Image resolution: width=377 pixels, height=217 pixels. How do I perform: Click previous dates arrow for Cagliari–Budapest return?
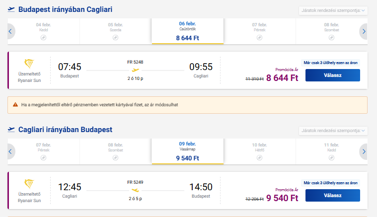(x=11, y=151)
